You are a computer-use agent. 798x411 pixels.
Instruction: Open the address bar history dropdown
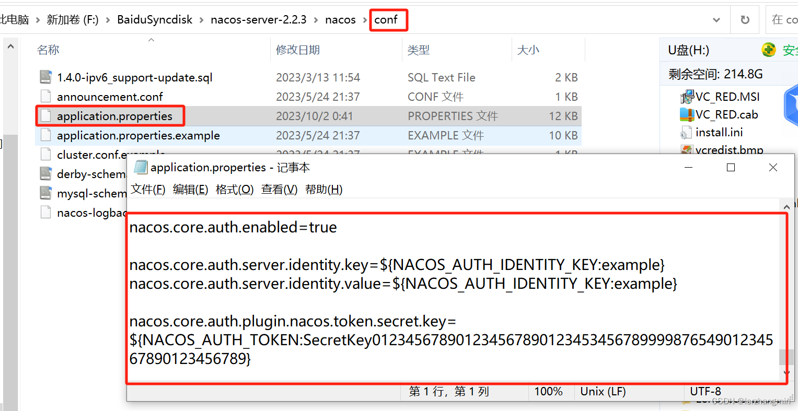(x=717, y=19)
